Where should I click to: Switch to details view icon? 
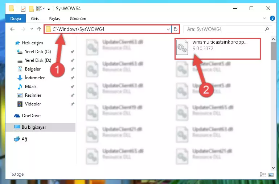click(263, 175)
